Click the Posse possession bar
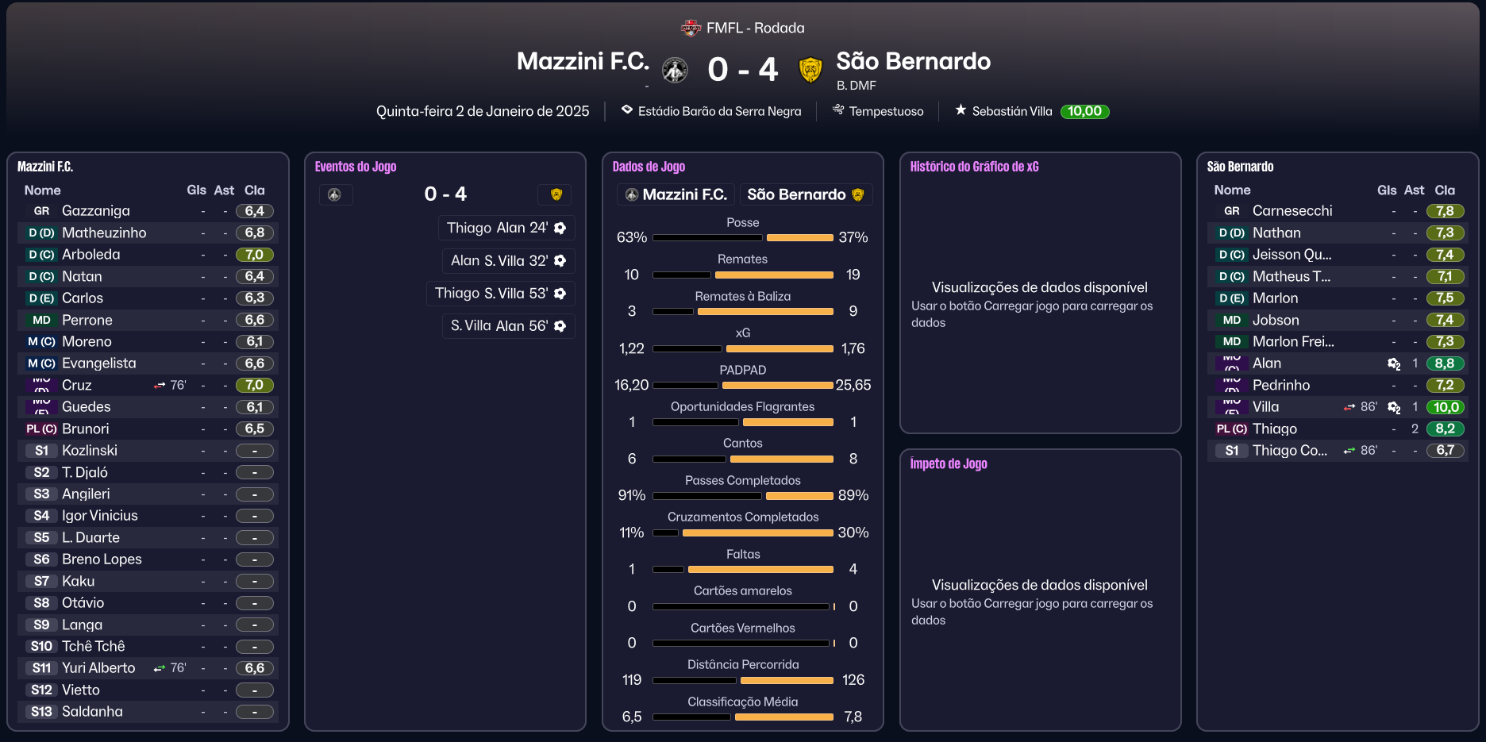The width and height of the screenshot is (1486, 742). (x=742, y=237)
